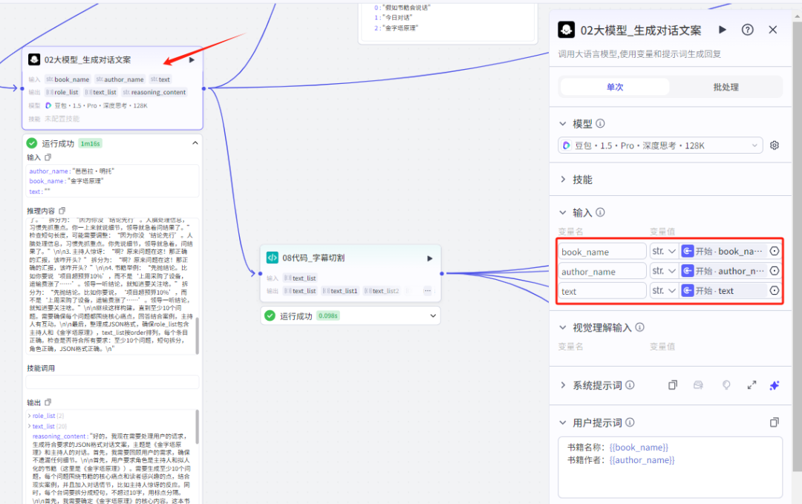Screen dimensions: 802x504
Task: Open help via the question mark button
Action: [748, 30]
